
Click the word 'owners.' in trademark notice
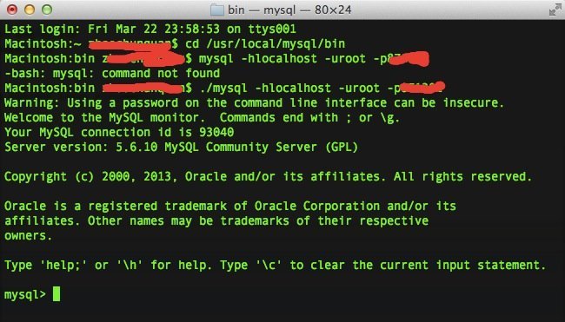pyautogui.click(x=29, y=236)
